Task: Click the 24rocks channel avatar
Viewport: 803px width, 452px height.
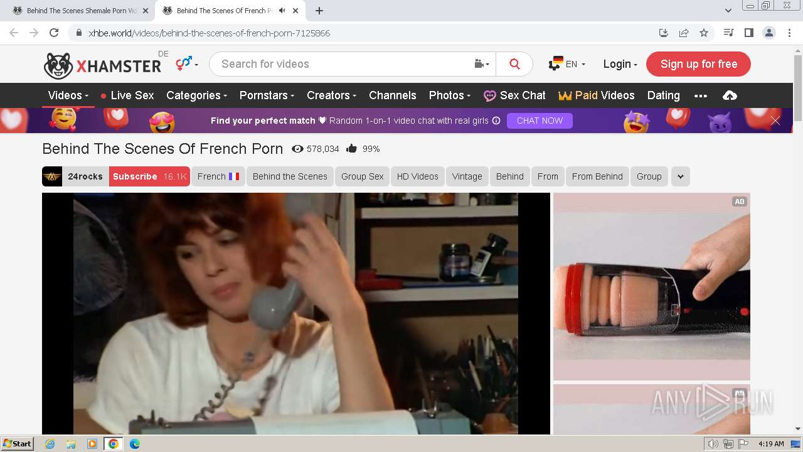Action: point(52,176)
